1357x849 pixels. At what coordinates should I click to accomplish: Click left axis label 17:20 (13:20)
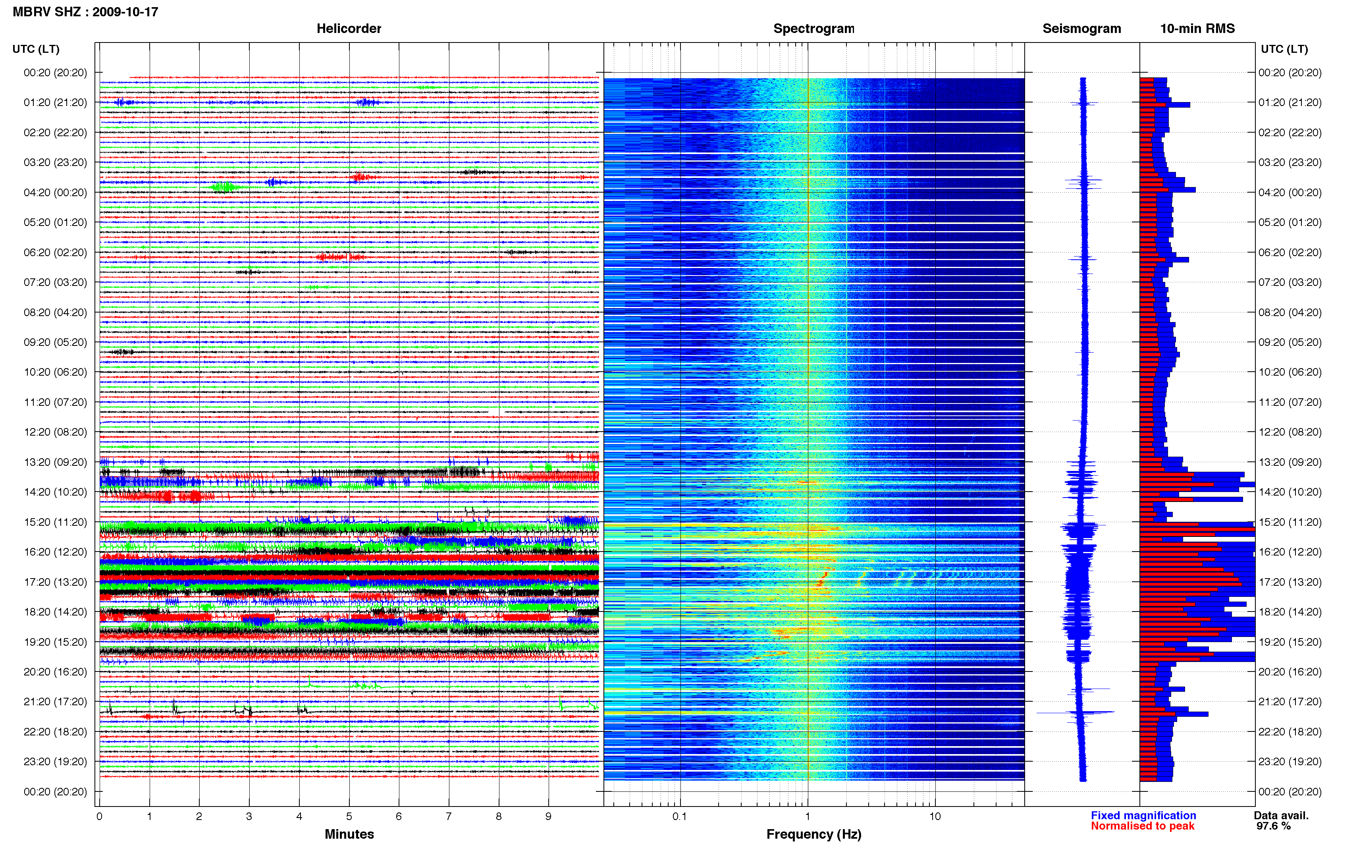coord(56,582)
